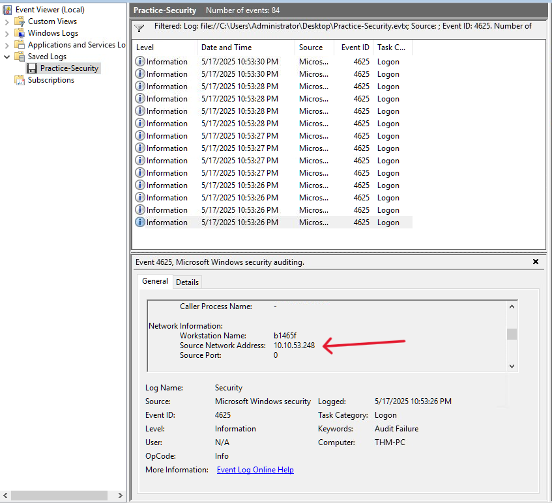Expand the Windows Logs tree node
This screenshot has height=503, width=552.
pos(7,33)
